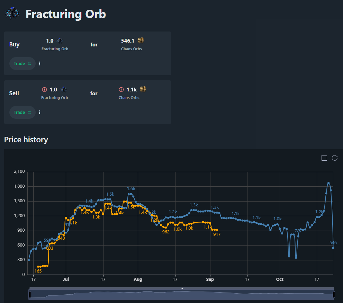Select the blue peak data point labeled 1.6k

pyautogui.click(x=130, y=194)
